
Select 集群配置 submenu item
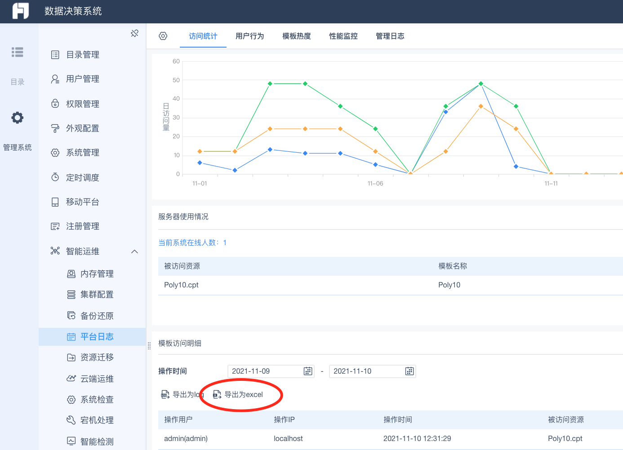[92, 295]
